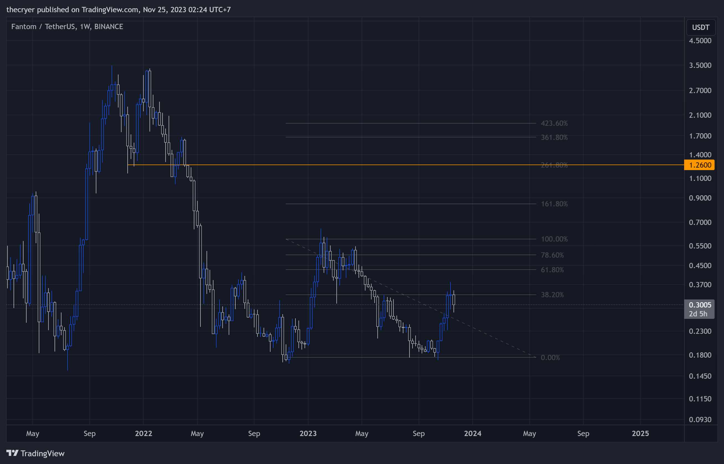Click the orange 1.2600 price label
Viewport: 724px width, 464px height.
(x=699, y=165)
